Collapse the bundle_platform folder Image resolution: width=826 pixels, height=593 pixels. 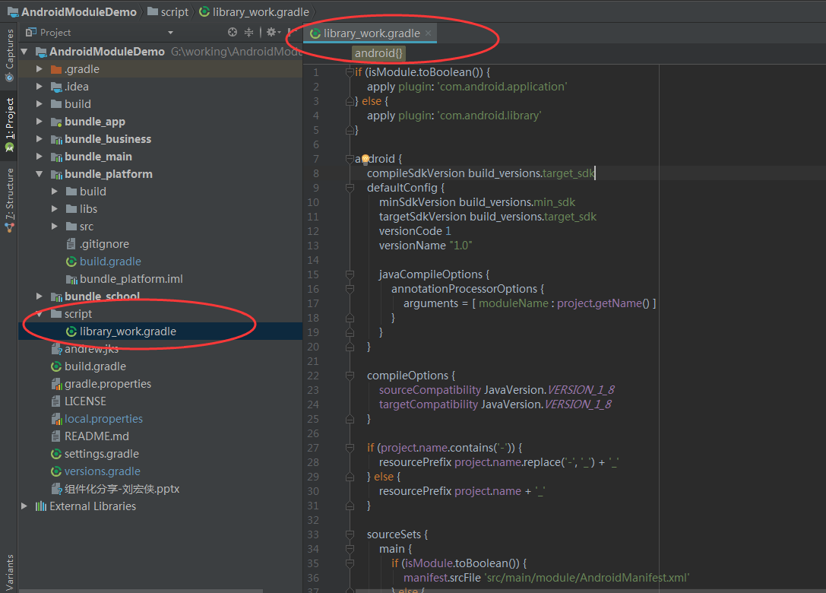coord(40,174)
